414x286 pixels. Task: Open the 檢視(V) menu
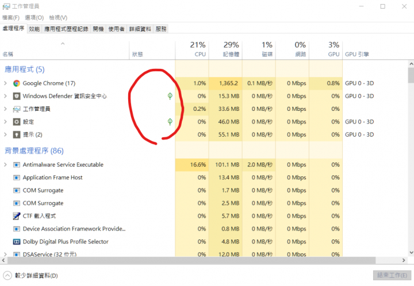pyautogui.click(x=58, y=18)
